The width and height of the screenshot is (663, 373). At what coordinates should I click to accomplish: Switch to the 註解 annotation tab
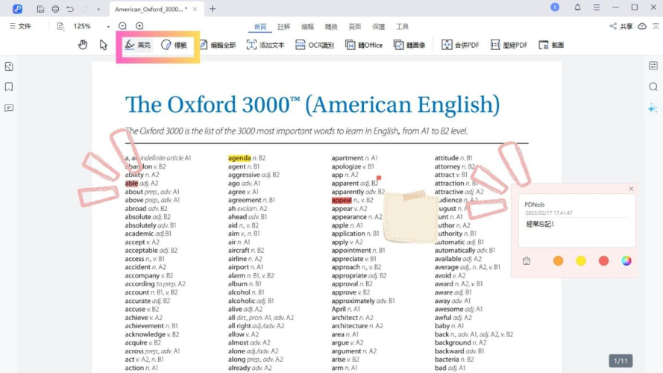tap(283, 27)
